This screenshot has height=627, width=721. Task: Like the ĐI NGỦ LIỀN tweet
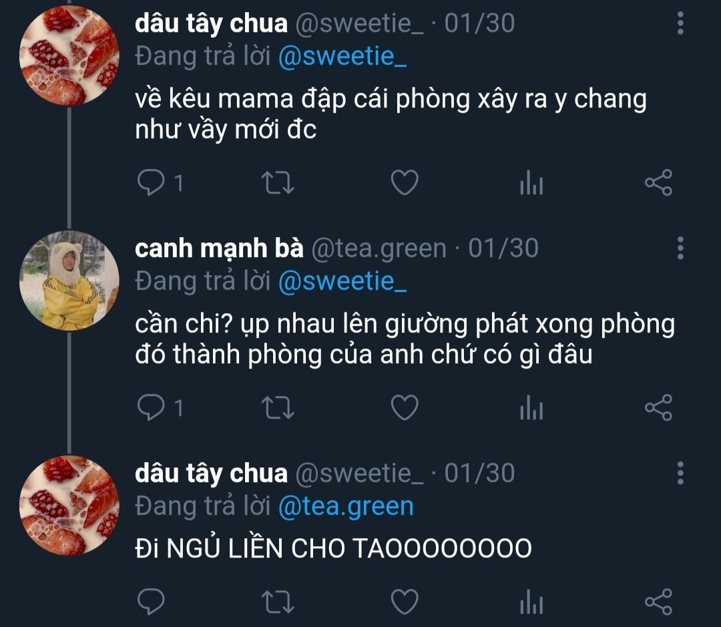pyautogui.click(x=405, y=602)
